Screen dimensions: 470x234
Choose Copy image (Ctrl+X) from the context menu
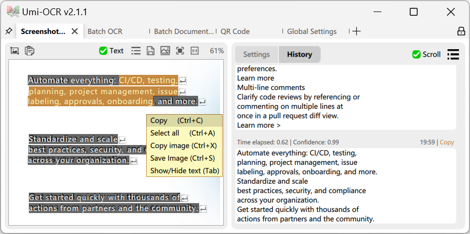pos(184,146)
